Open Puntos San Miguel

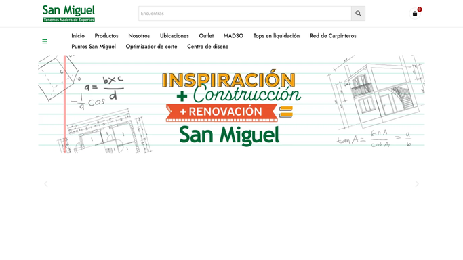click(x=94, y=47)
